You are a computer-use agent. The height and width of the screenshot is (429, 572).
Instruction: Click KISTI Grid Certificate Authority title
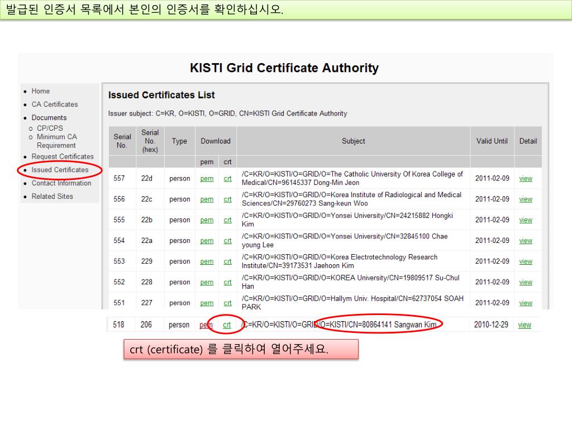click(284, 68)
